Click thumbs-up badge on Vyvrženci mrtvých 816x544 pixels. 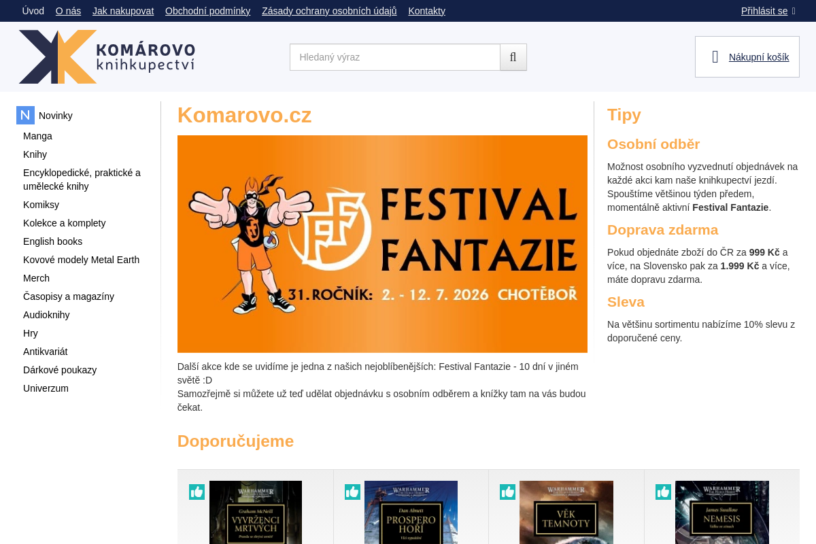[x=197, y=492]
